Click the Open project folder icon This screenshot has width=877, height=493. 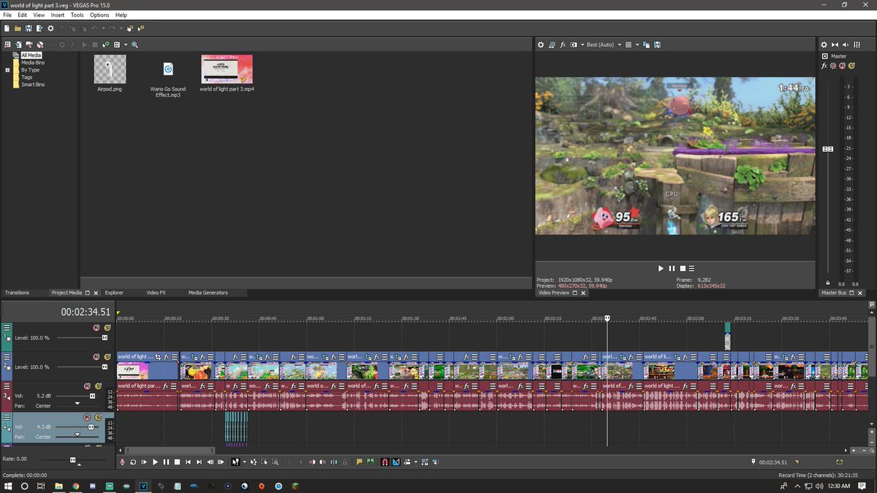(18, 28)
